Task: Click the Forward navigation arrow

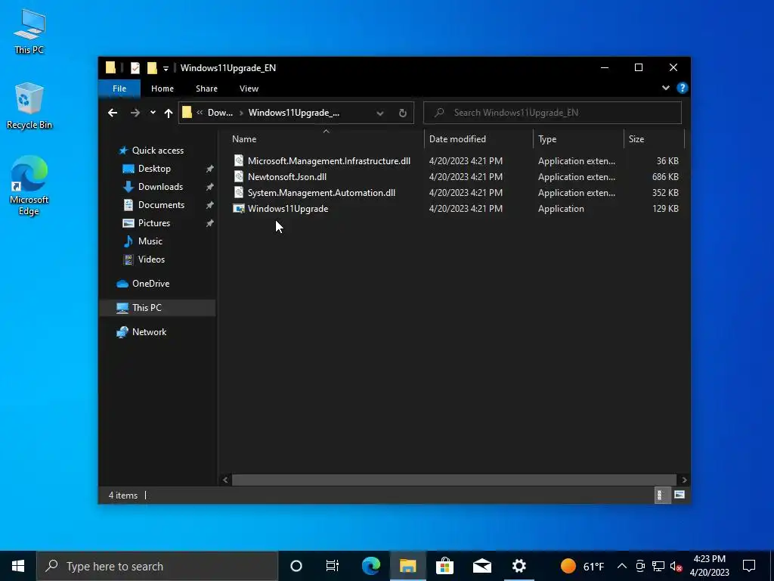Action: (x=135, y=113)
